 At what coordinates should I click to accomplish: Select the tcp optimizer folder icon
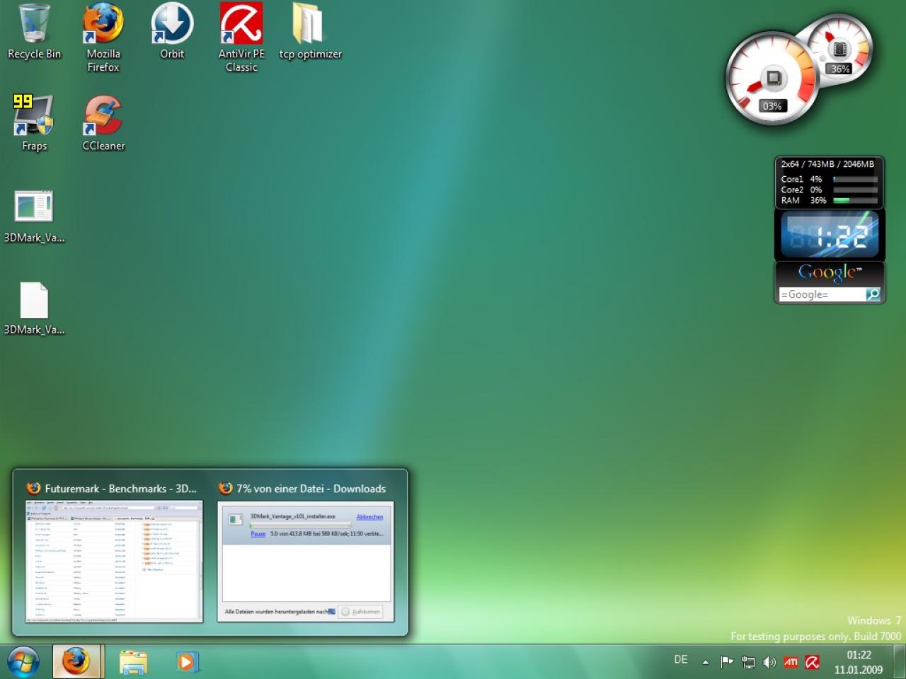coord(310,32)
